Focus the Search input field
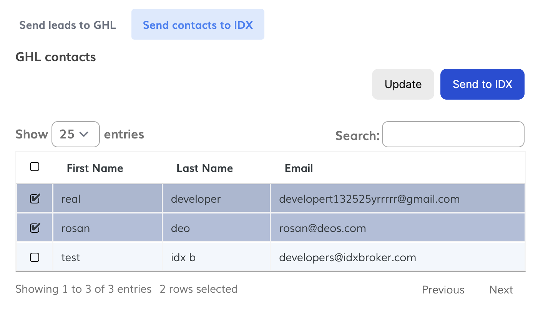548x320 pixels. coord(453,135)
